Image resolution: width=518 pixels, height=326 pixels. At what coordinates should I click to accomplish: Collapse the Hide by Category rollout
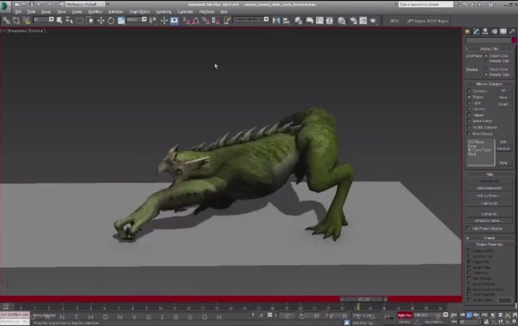click(x=489, y=84)
